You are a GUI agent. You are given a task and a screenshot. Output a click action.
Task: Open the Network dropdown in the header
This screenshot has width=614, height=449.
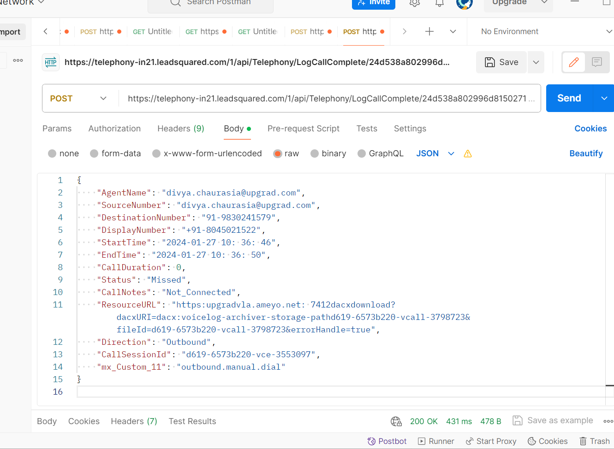tap(22, 2)
